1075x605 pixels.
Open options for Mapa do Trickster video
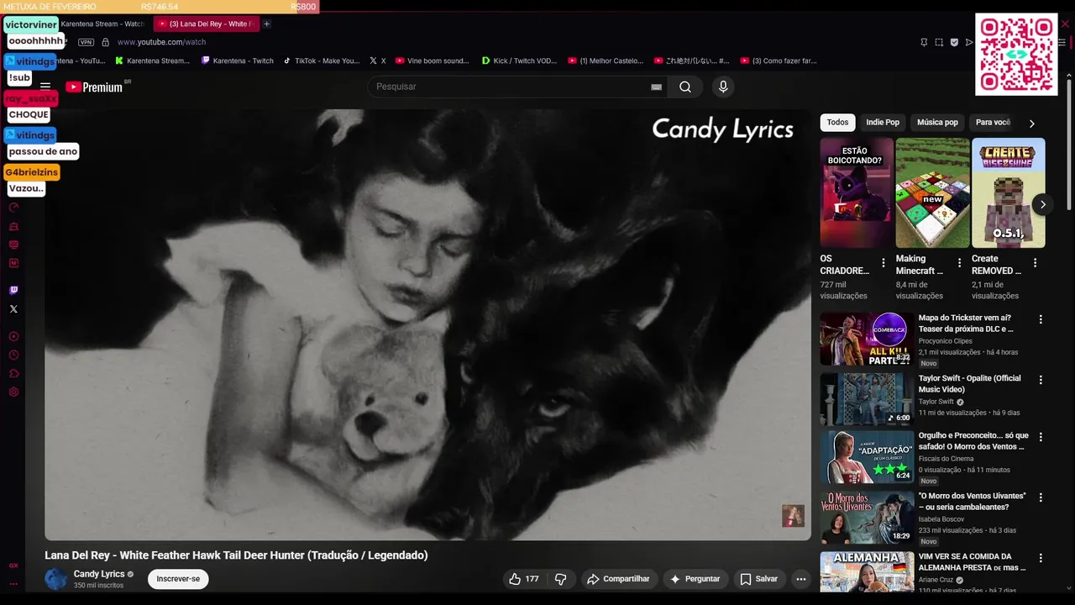1041,319
